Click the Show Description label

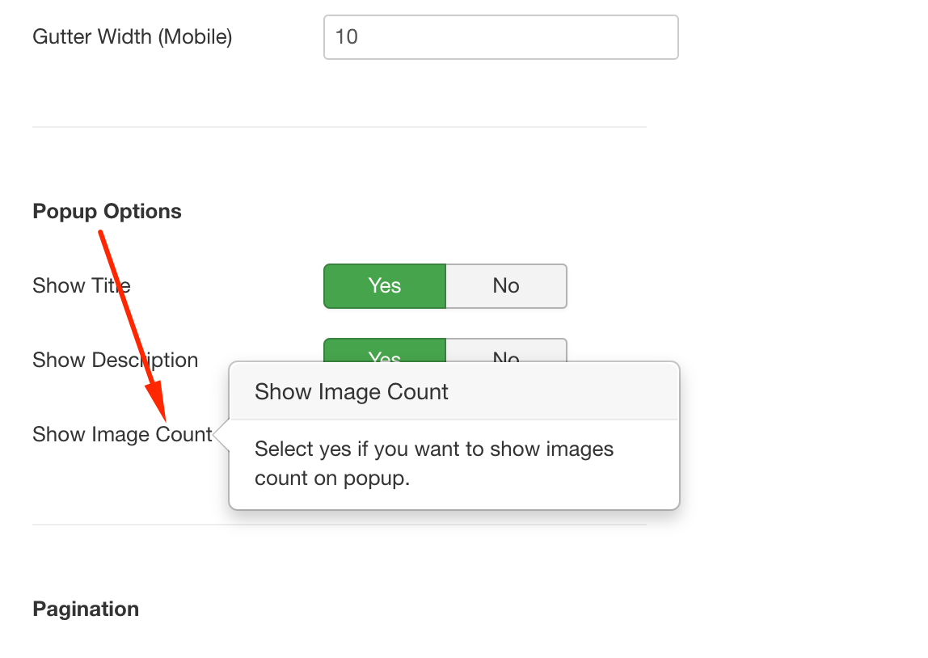tap(115, 361)
